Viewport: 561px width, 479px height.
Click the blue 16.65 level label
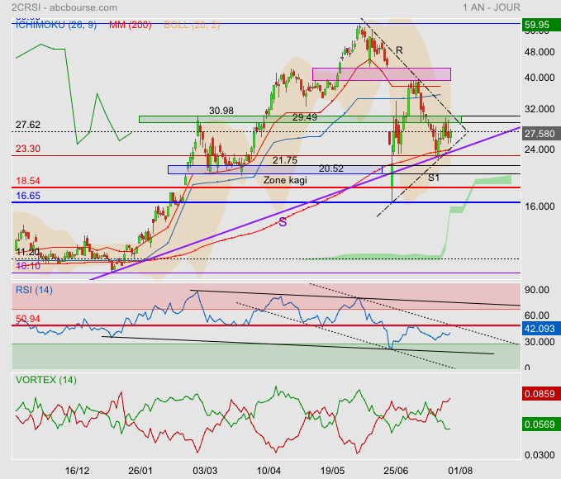click(x=28, y=196)
